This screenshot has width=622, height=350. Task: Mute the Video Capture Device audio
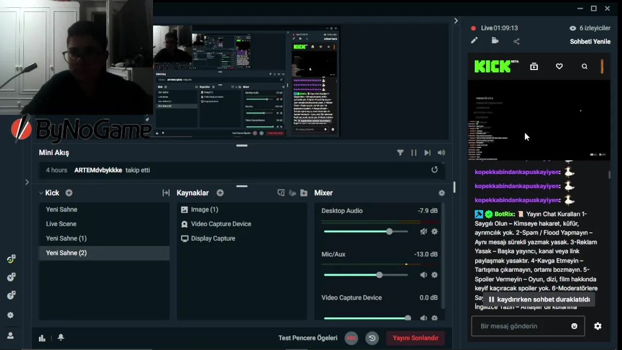click(423, 318)
